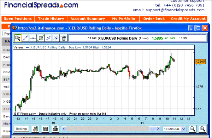This screenshot has width=212, height=138.
Task: Click the DAX row in background market list
Action: coord(6,57)
